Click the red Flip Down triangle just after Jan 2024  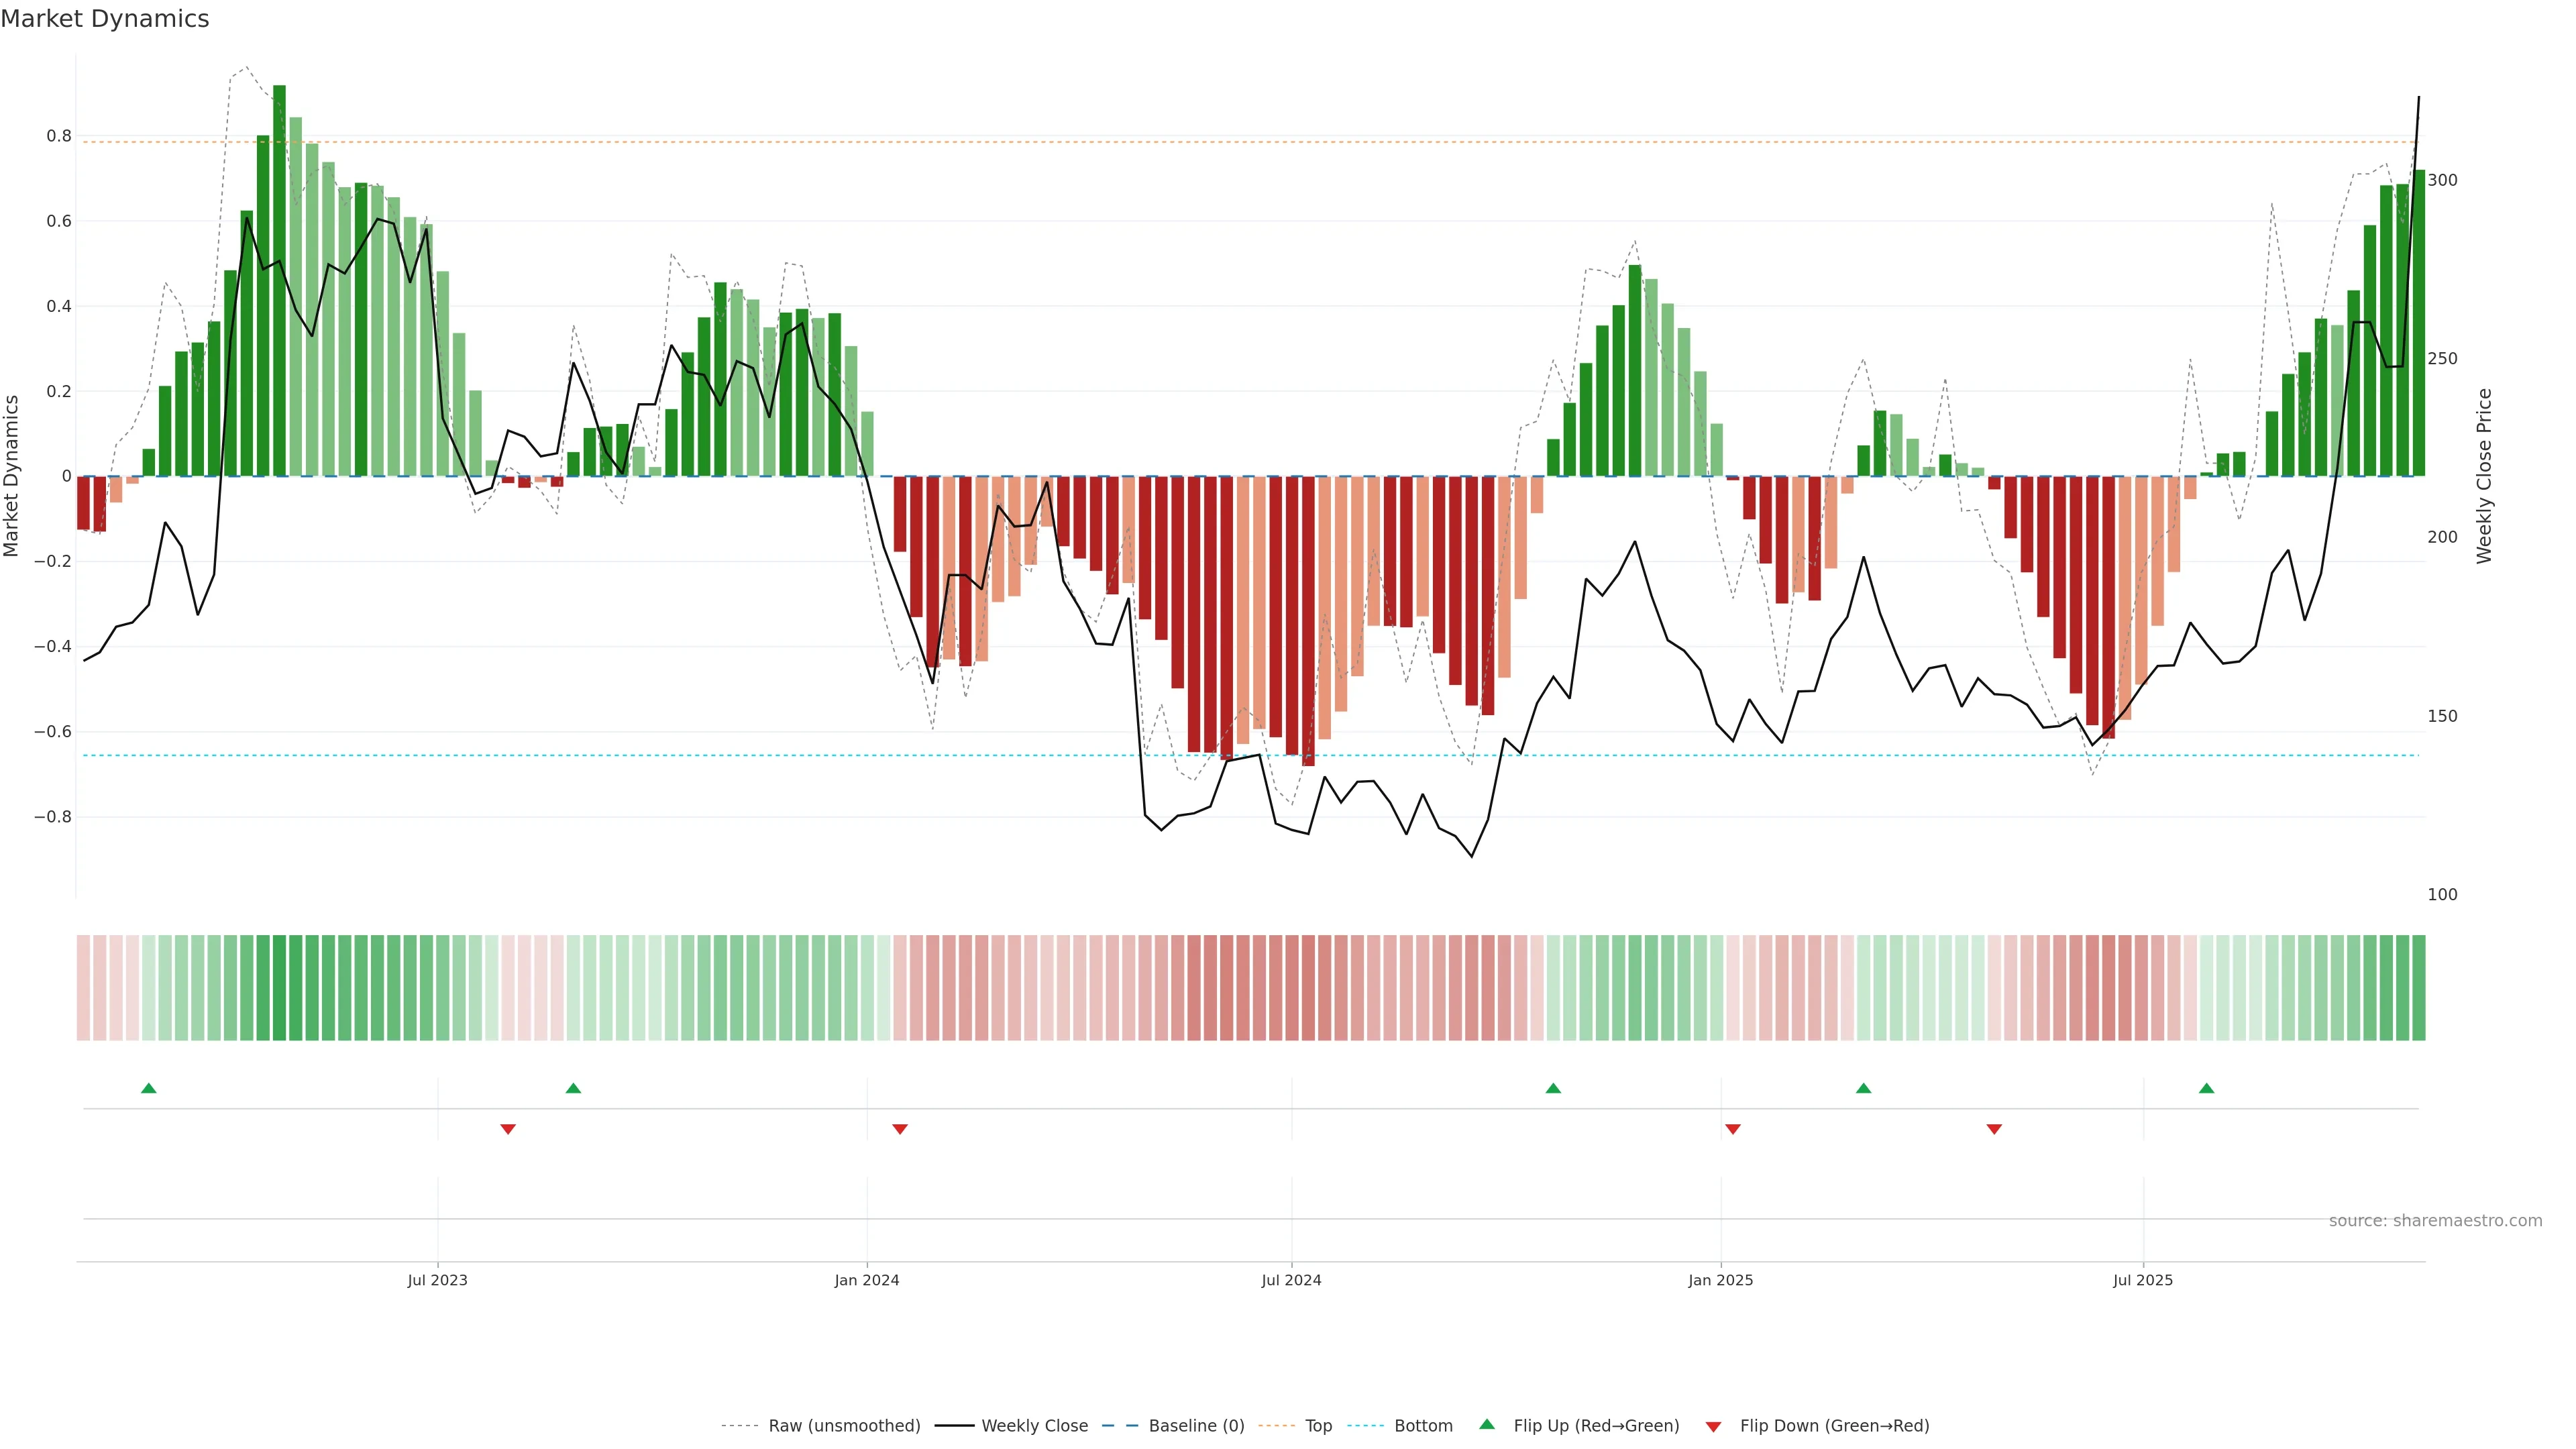click(900, 1129)
